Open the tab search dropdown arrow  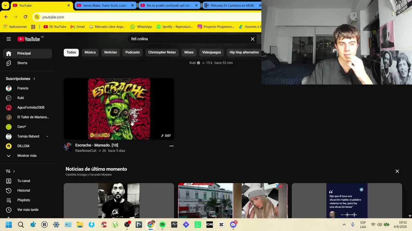pos(5,5)
